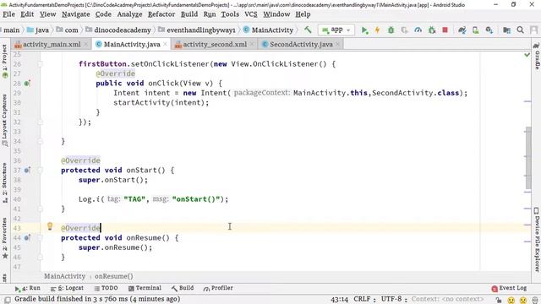541x304 pixels.
Task: Open the Device File Explorer panel
Action: tap(537, 239)
